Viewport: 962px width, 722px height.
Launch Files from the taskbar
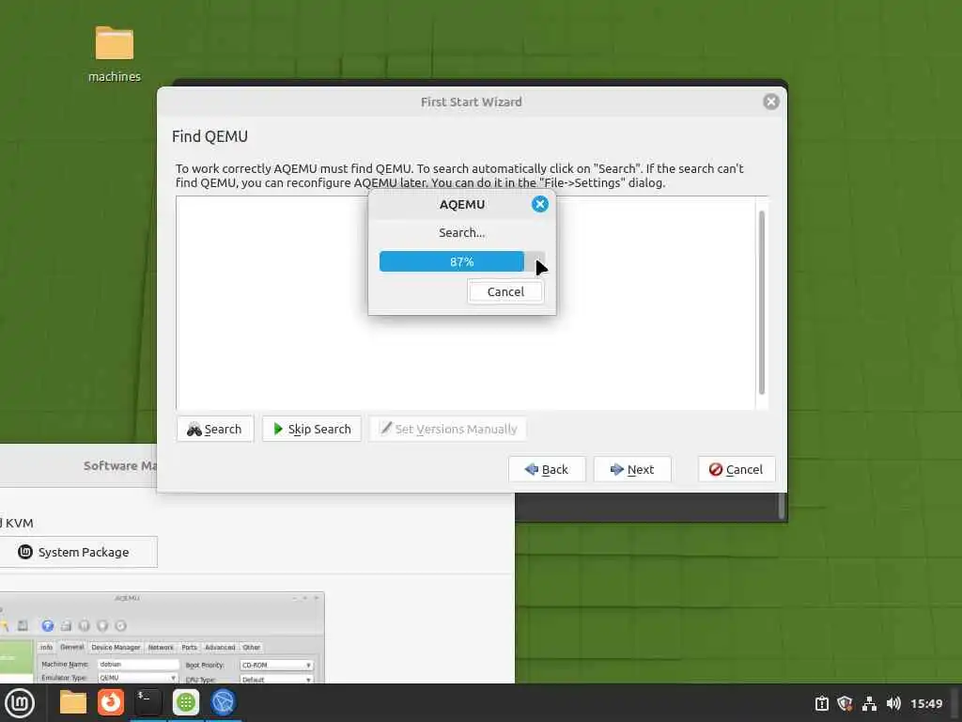tap(73, 703)
